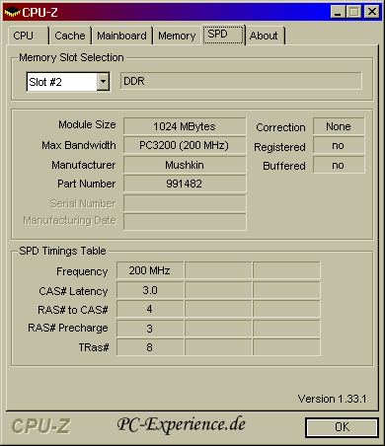The width and height of the screenshot is (385, 446).
Task: Click the DDR memory type field
Action: (241, 81)
